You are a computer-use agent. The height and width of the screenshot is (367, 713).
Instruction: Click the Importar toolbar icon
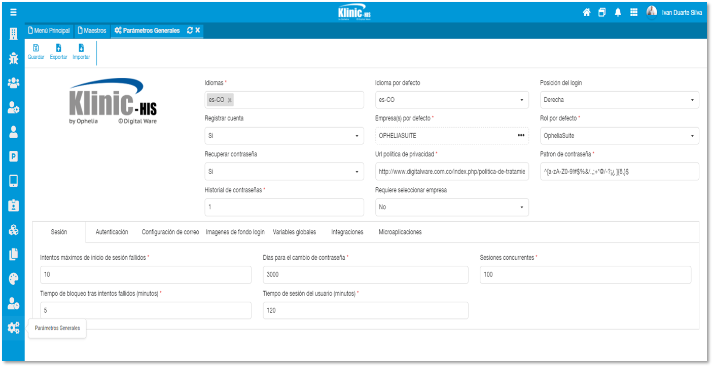tap(81, 48)
